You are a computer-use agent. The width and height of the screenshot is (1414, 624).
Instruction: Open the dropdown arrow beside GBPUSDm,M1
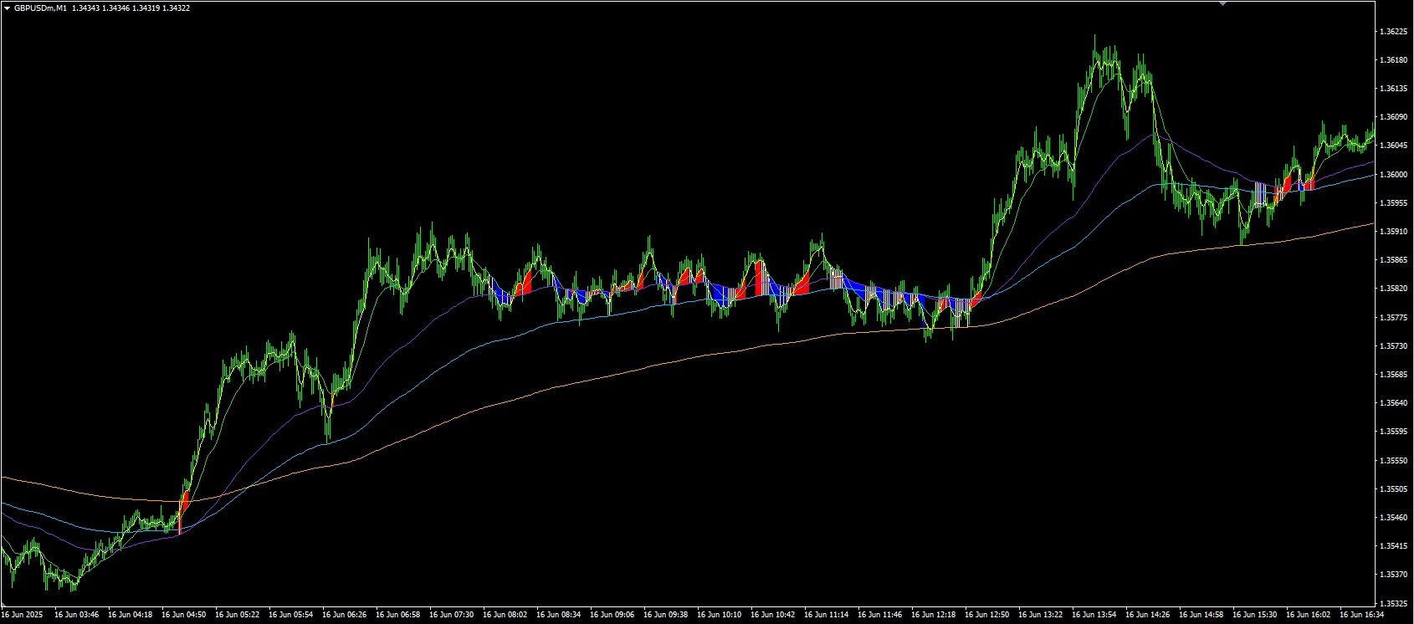(x=7, y=8)
